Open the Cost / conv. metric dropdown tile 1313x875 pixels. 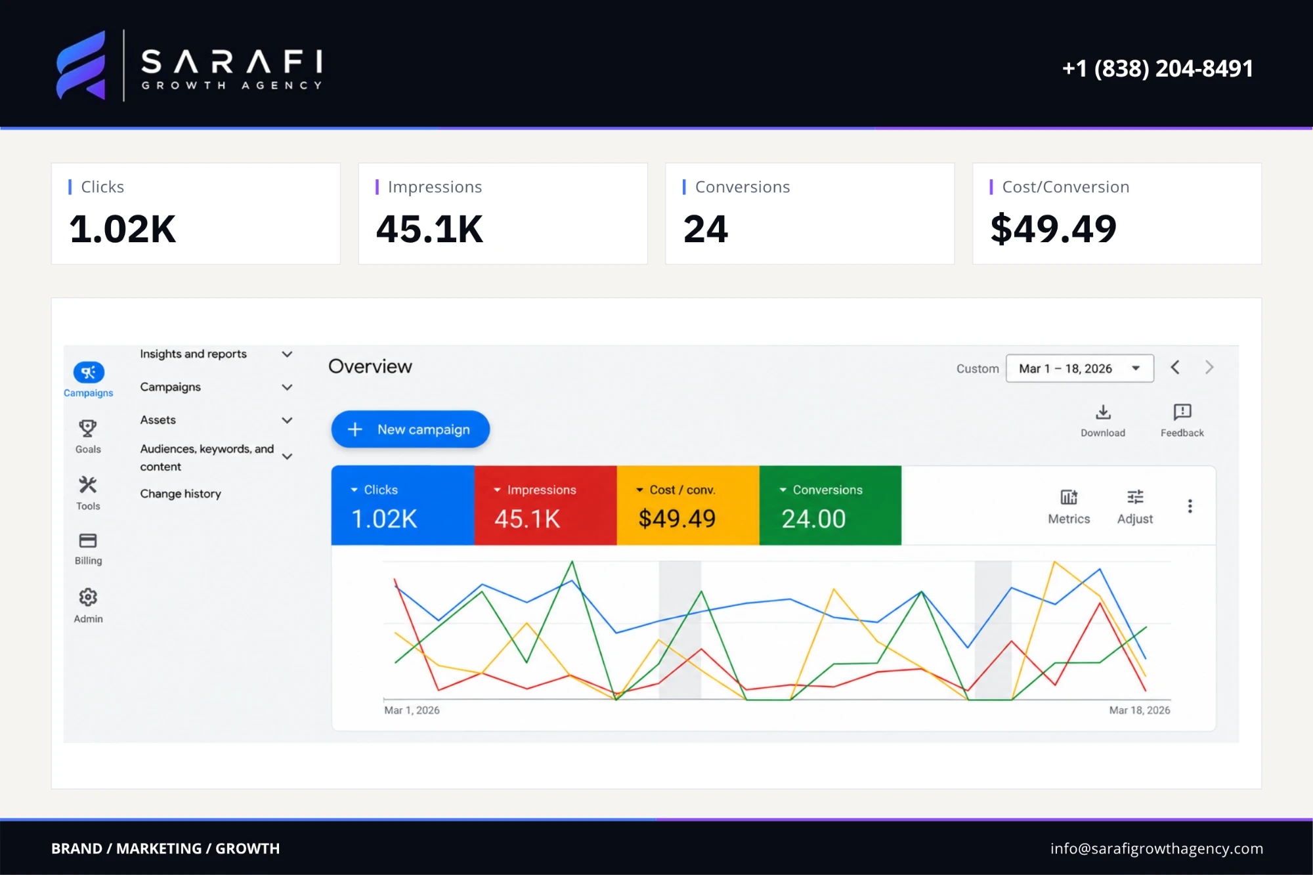tap(688, 505)
